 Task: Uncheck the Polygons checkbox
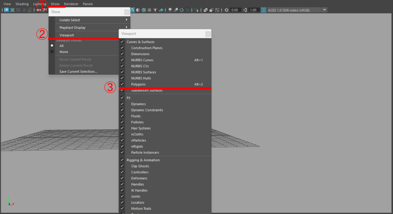click(122, 84)
